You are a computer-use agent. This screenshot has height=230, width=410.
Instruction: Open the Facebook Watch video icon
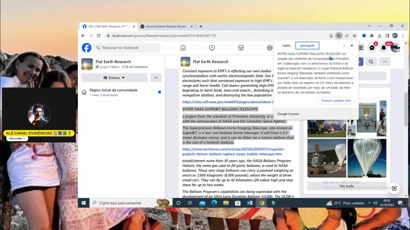[x=212, y=48]
